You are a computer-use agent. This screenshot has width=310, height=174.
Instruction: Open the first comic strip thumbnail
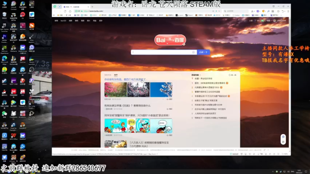click(115, 126)
